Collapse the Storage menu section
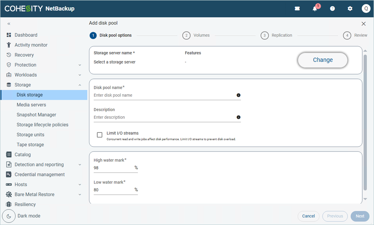Screen dimensions: 374x225 (80, 85)
